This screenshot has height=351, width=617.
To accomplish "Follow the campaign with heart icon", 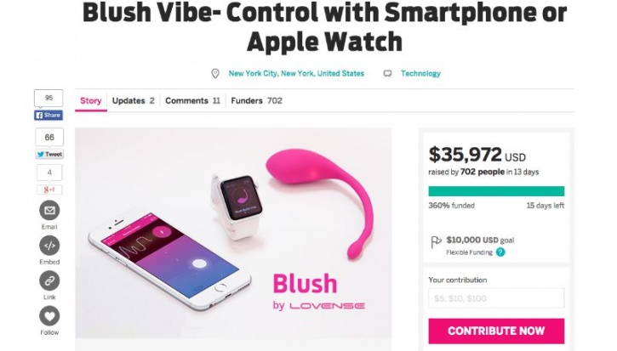I will coord(49,316).
